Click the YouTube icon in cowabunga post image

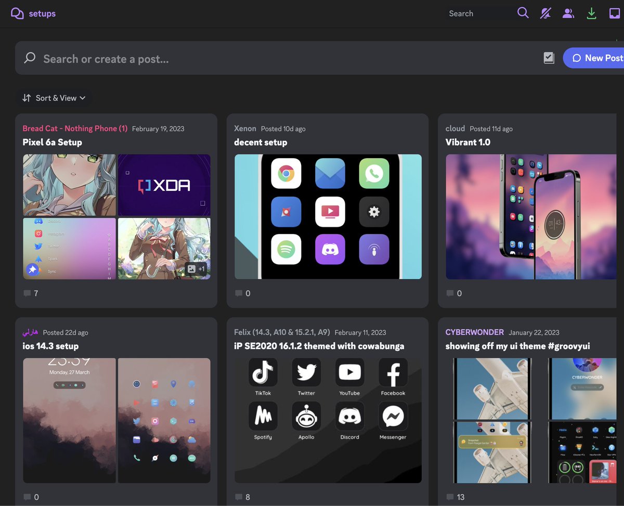pyautogui.click(x=349, y=372)
